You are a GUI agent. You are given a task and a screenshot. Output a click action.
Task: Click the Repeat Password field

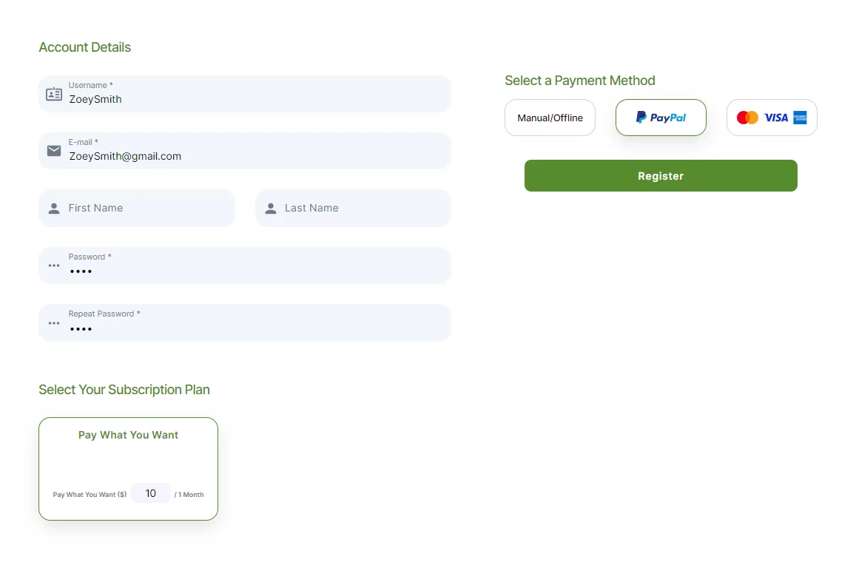click(x=252, y=328)
